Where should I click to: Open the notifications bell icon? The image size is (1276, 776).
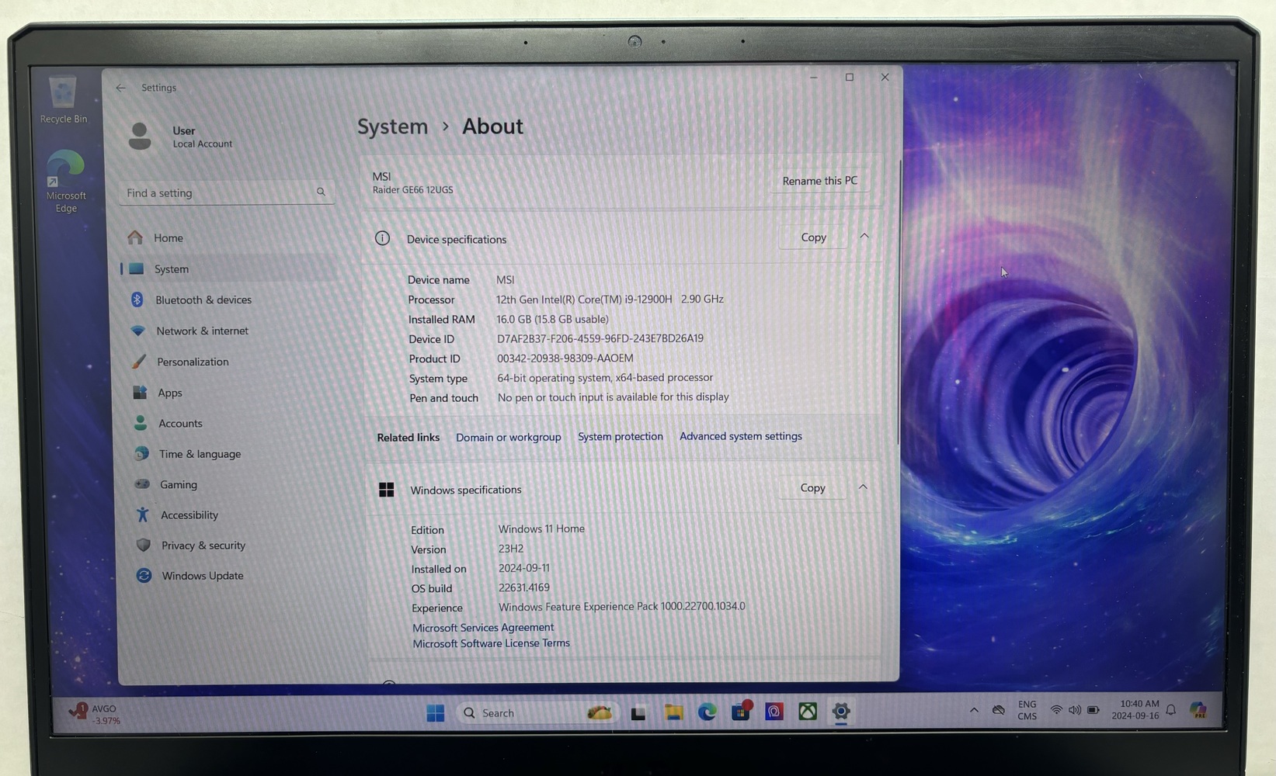(1171, 709)
